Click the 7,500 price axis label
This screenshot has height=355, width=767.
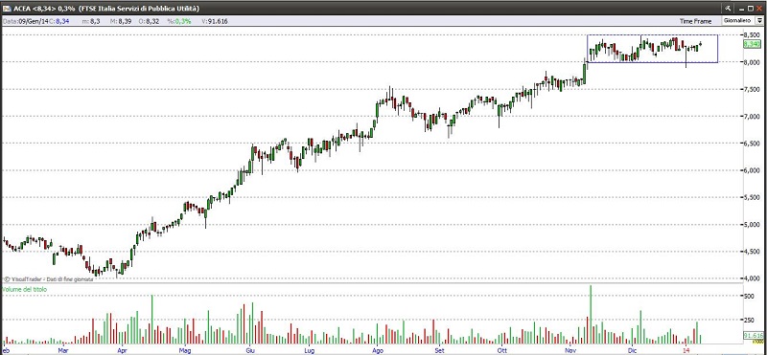pos(753,89)
